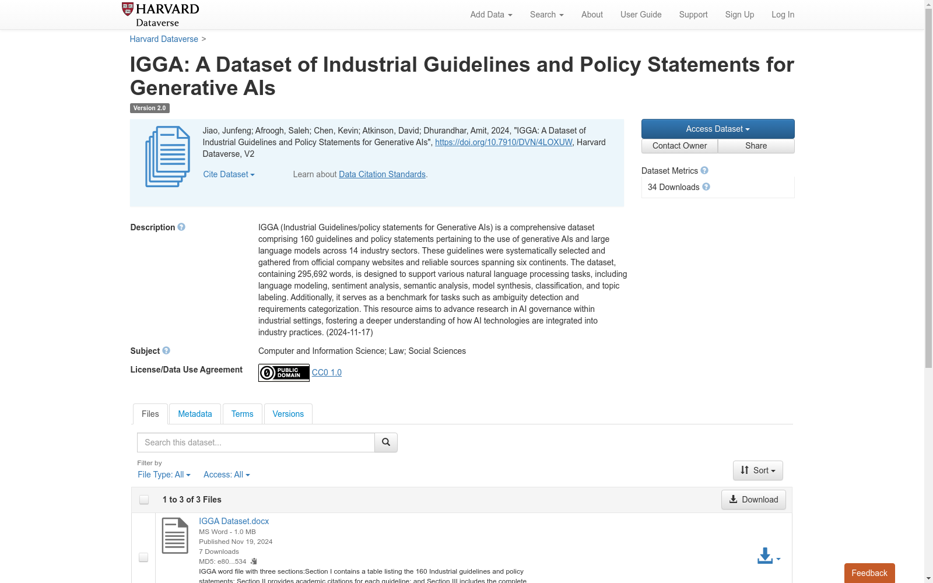Click the Share button
Image resolution: width=933 pixels, height=583 pixels.
(x=756, y=146)
